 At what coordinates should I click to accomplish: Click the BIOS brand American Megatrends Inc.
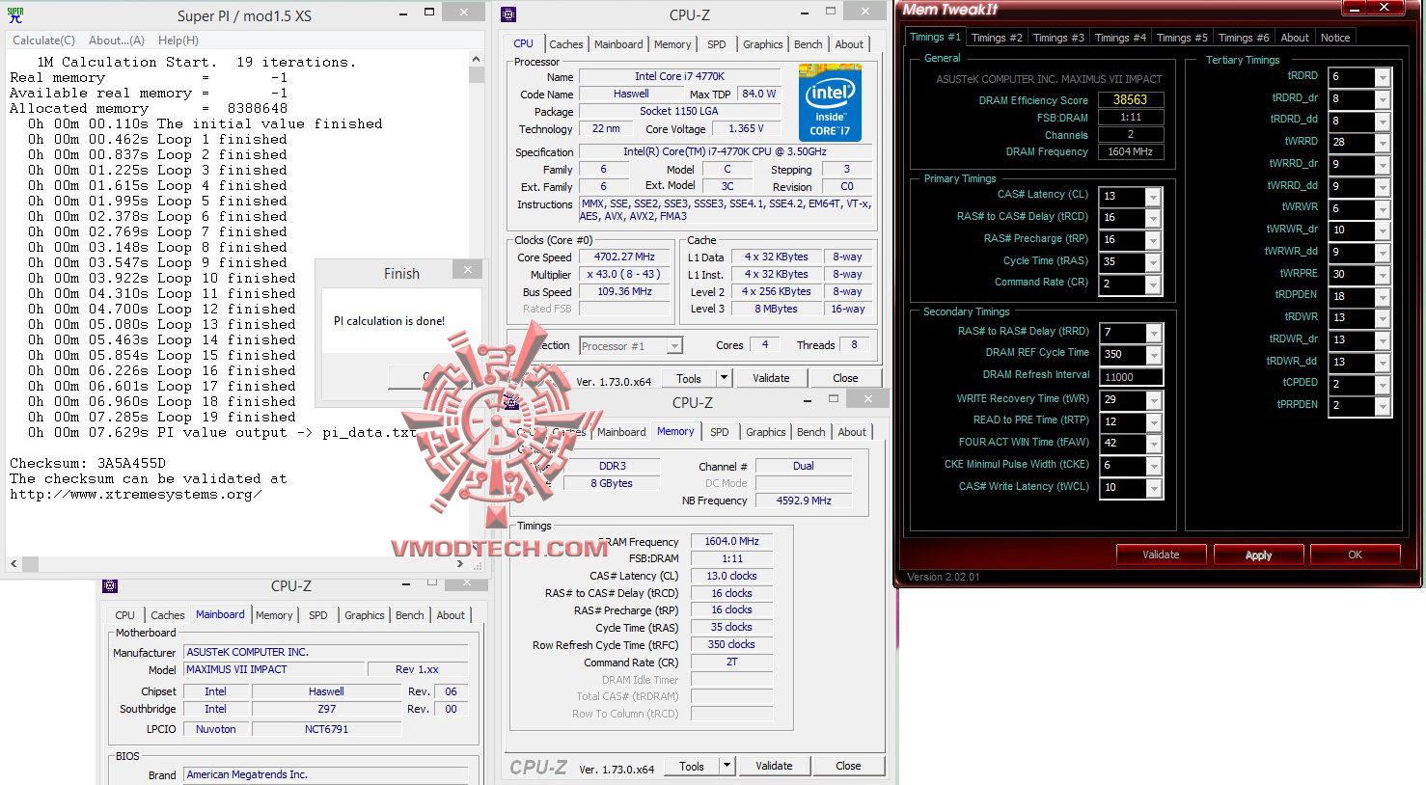click(x=326, y=774)
